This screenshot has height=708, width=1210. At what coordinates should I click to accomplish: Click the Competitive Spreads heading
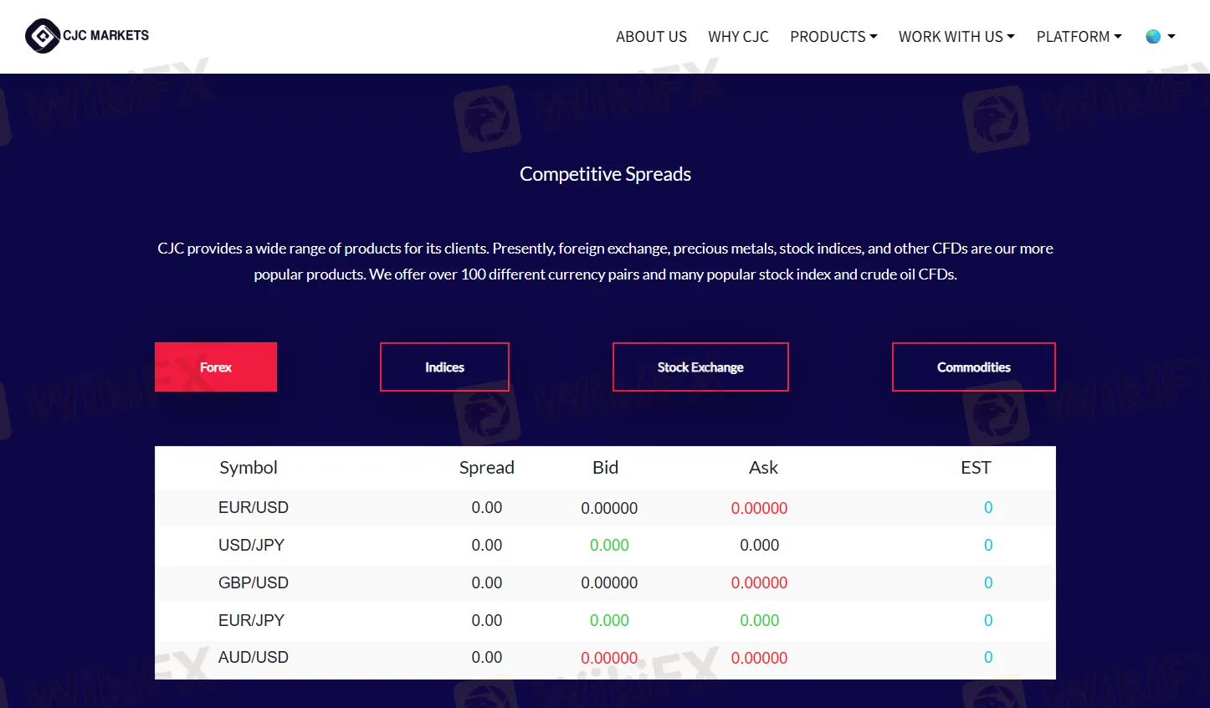[605, 174]
